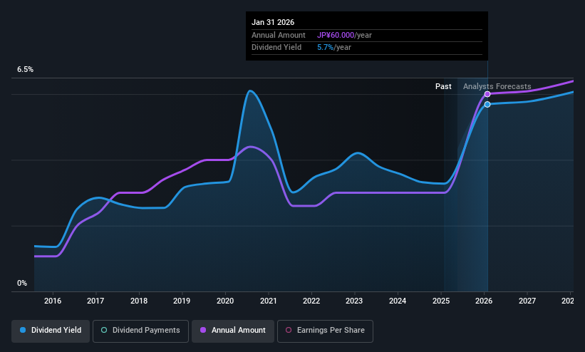Image resolution: width=585 pixels, height=352 pixels.
Task: Click the Past label on the chart
Action: tap(443, 87)
